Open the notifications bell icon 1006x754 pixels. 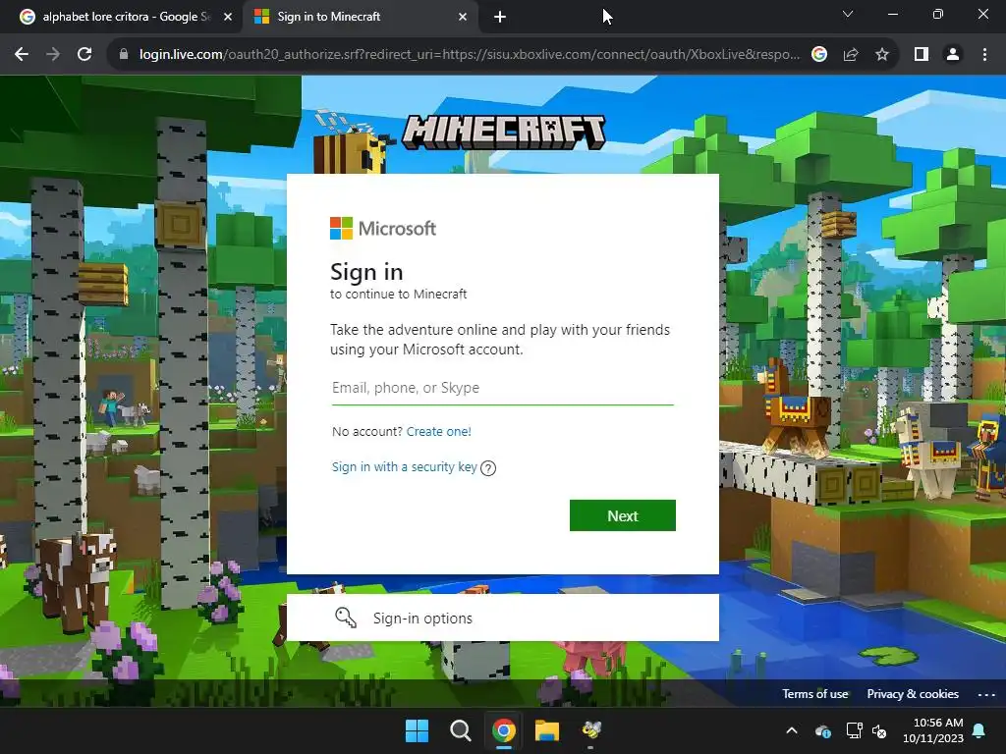[979, 730]
